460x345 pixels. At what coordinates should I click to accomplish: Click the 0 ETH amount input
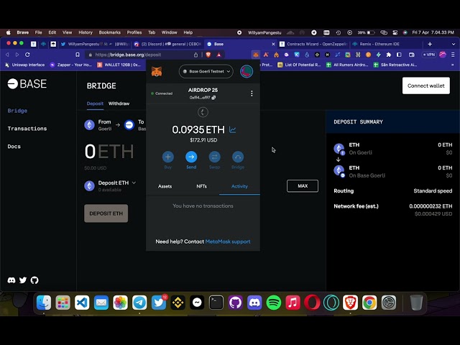(109, 152)
